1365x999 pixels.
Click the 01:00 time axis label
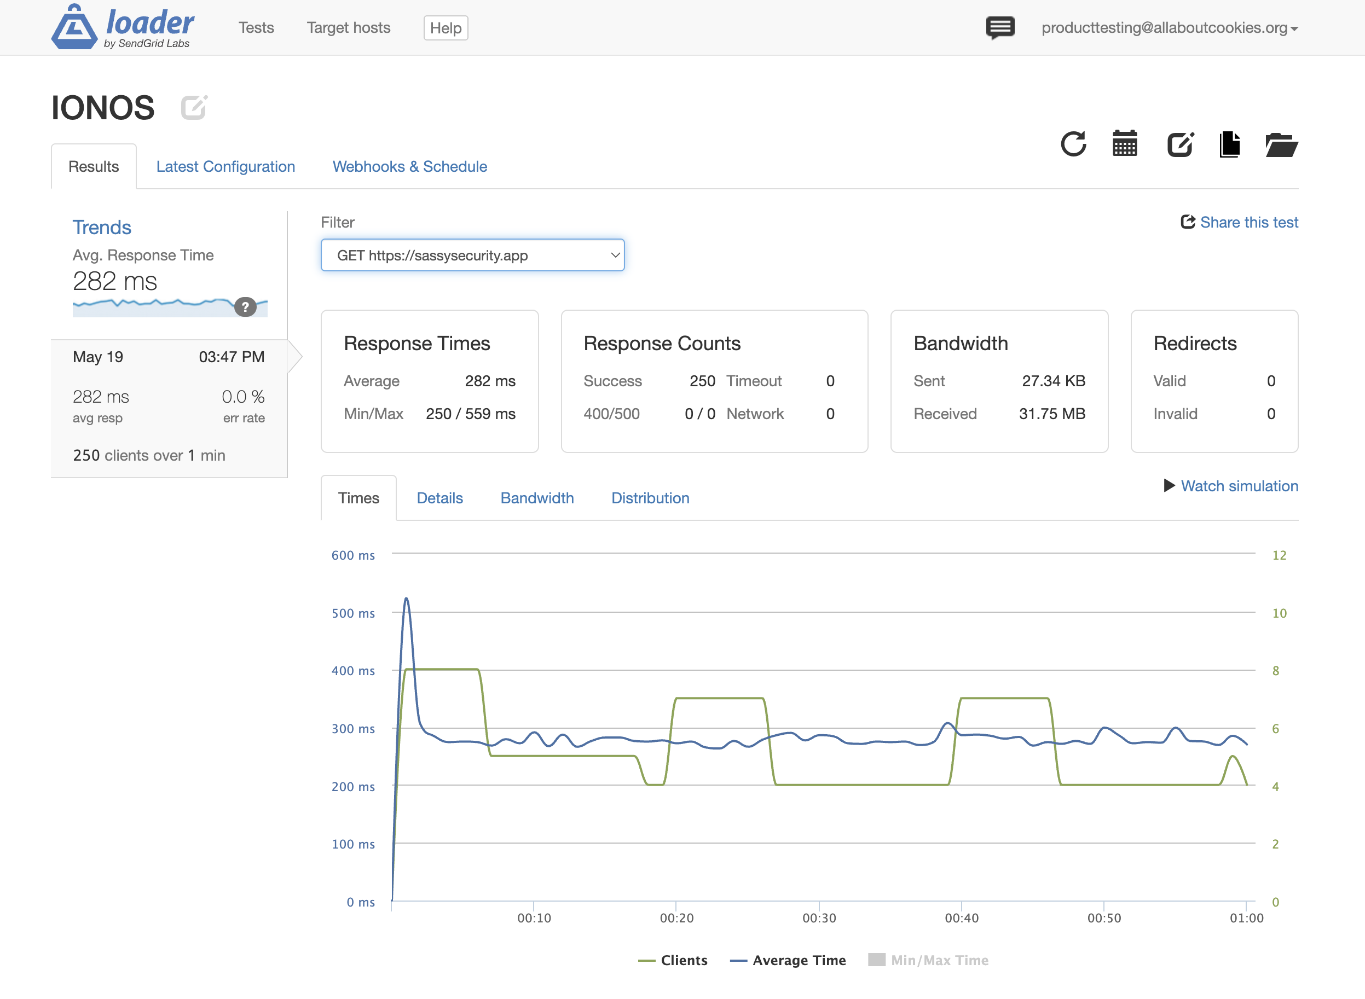(1246, 918)
